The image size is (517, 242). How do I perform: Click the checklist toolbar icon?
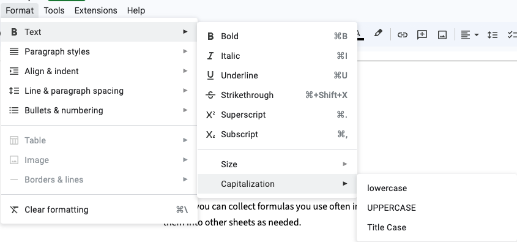coord(512,35)
